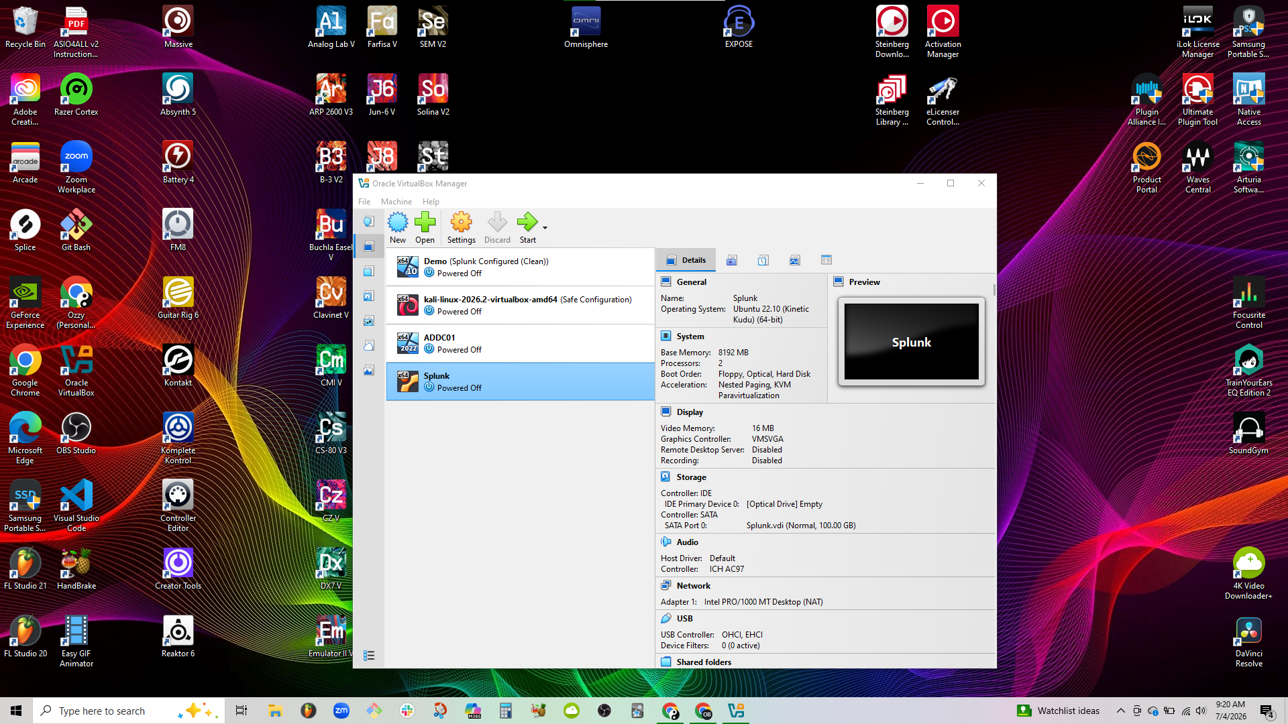The height and width of the screenshot is (724, 1288).
Task: Select the Git Bash desktop shortcut
Action: (76, 230)
